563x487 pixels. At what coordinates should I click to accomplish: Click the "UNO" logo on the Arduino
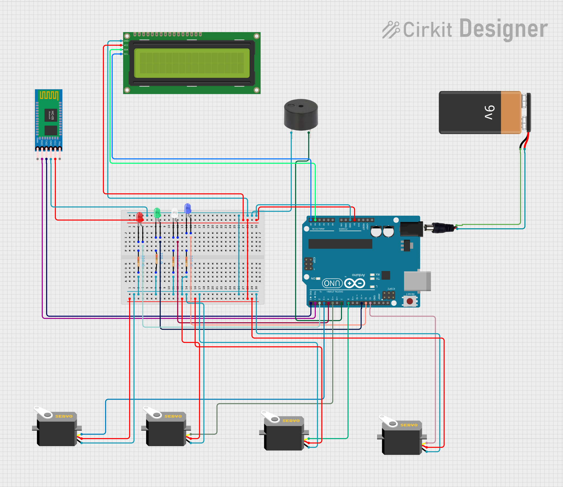[x=332, y=283]
